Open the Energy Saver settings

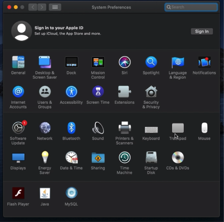tap(45, 158)
